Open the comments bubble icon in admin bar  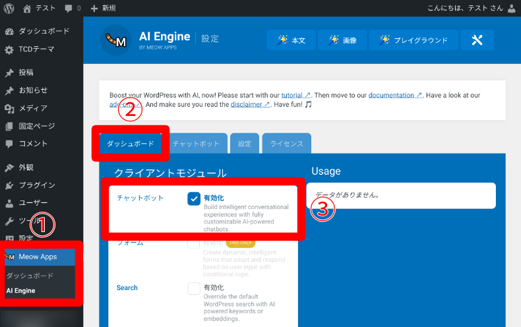click(69, 9)
